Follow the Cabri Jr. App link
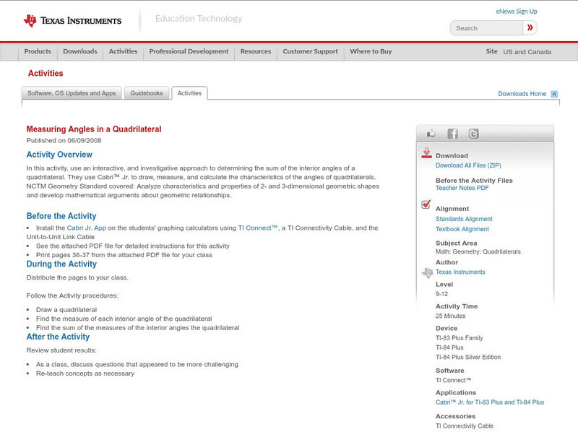 (x=86, y=228)
